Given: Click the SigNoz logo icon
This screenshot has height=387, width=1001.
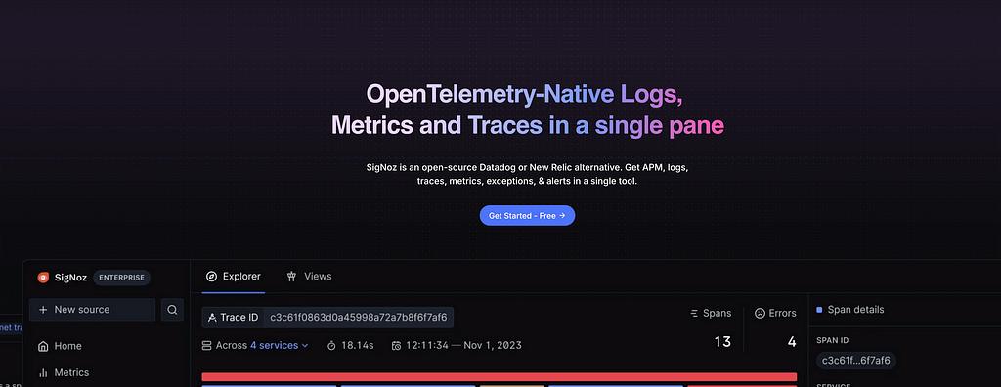Looking at the screenshot, I should click(x=43, y=278).
